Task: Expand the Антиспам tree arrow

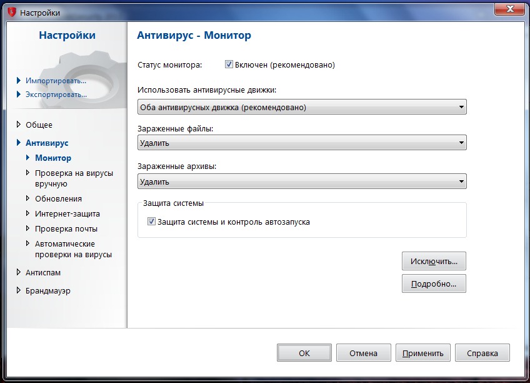Action: (19, 272)
